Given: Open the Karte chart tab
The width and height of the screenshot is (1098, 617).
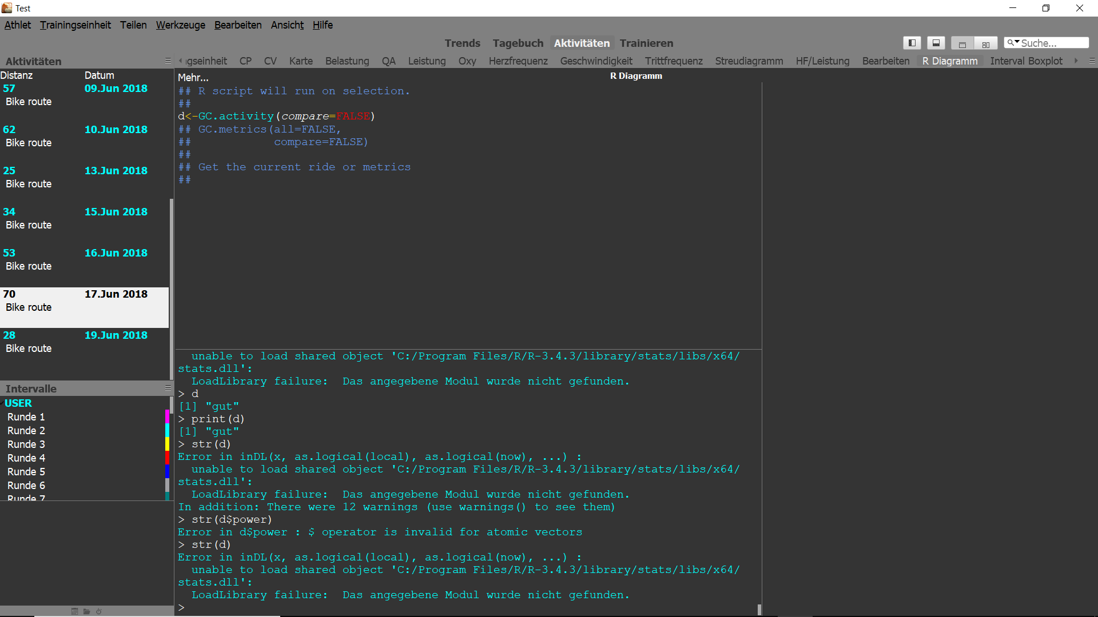Looking at the screenshot, I should pyautogui.click(x=301, y=61).
